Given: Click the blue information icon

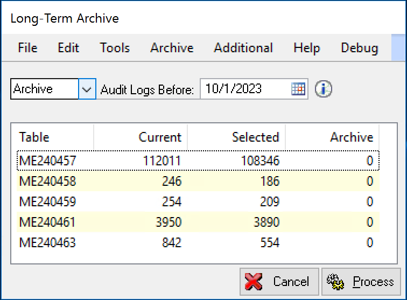Looking at the screenshot, I should point(324,89).
